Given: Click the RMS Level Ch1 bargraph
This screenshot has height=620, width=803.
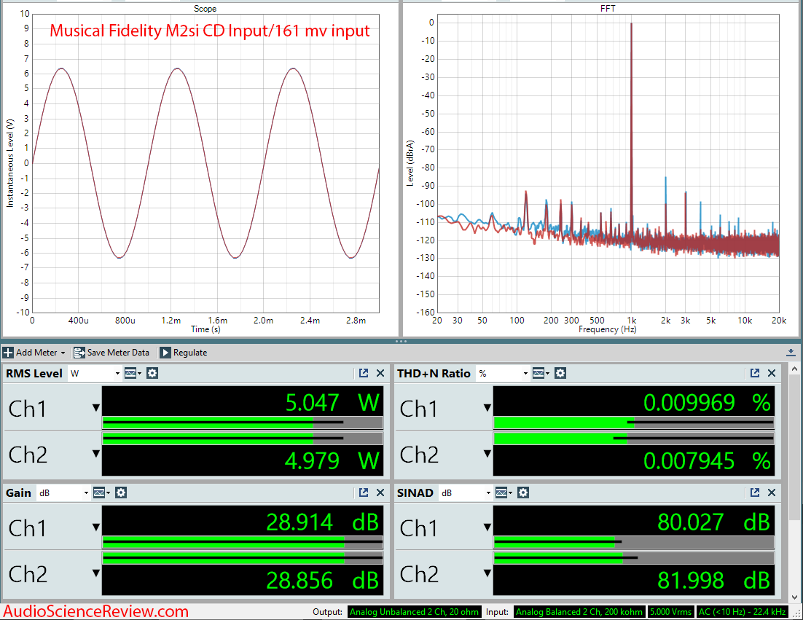Looking at the screenshot, I should 243,423.
